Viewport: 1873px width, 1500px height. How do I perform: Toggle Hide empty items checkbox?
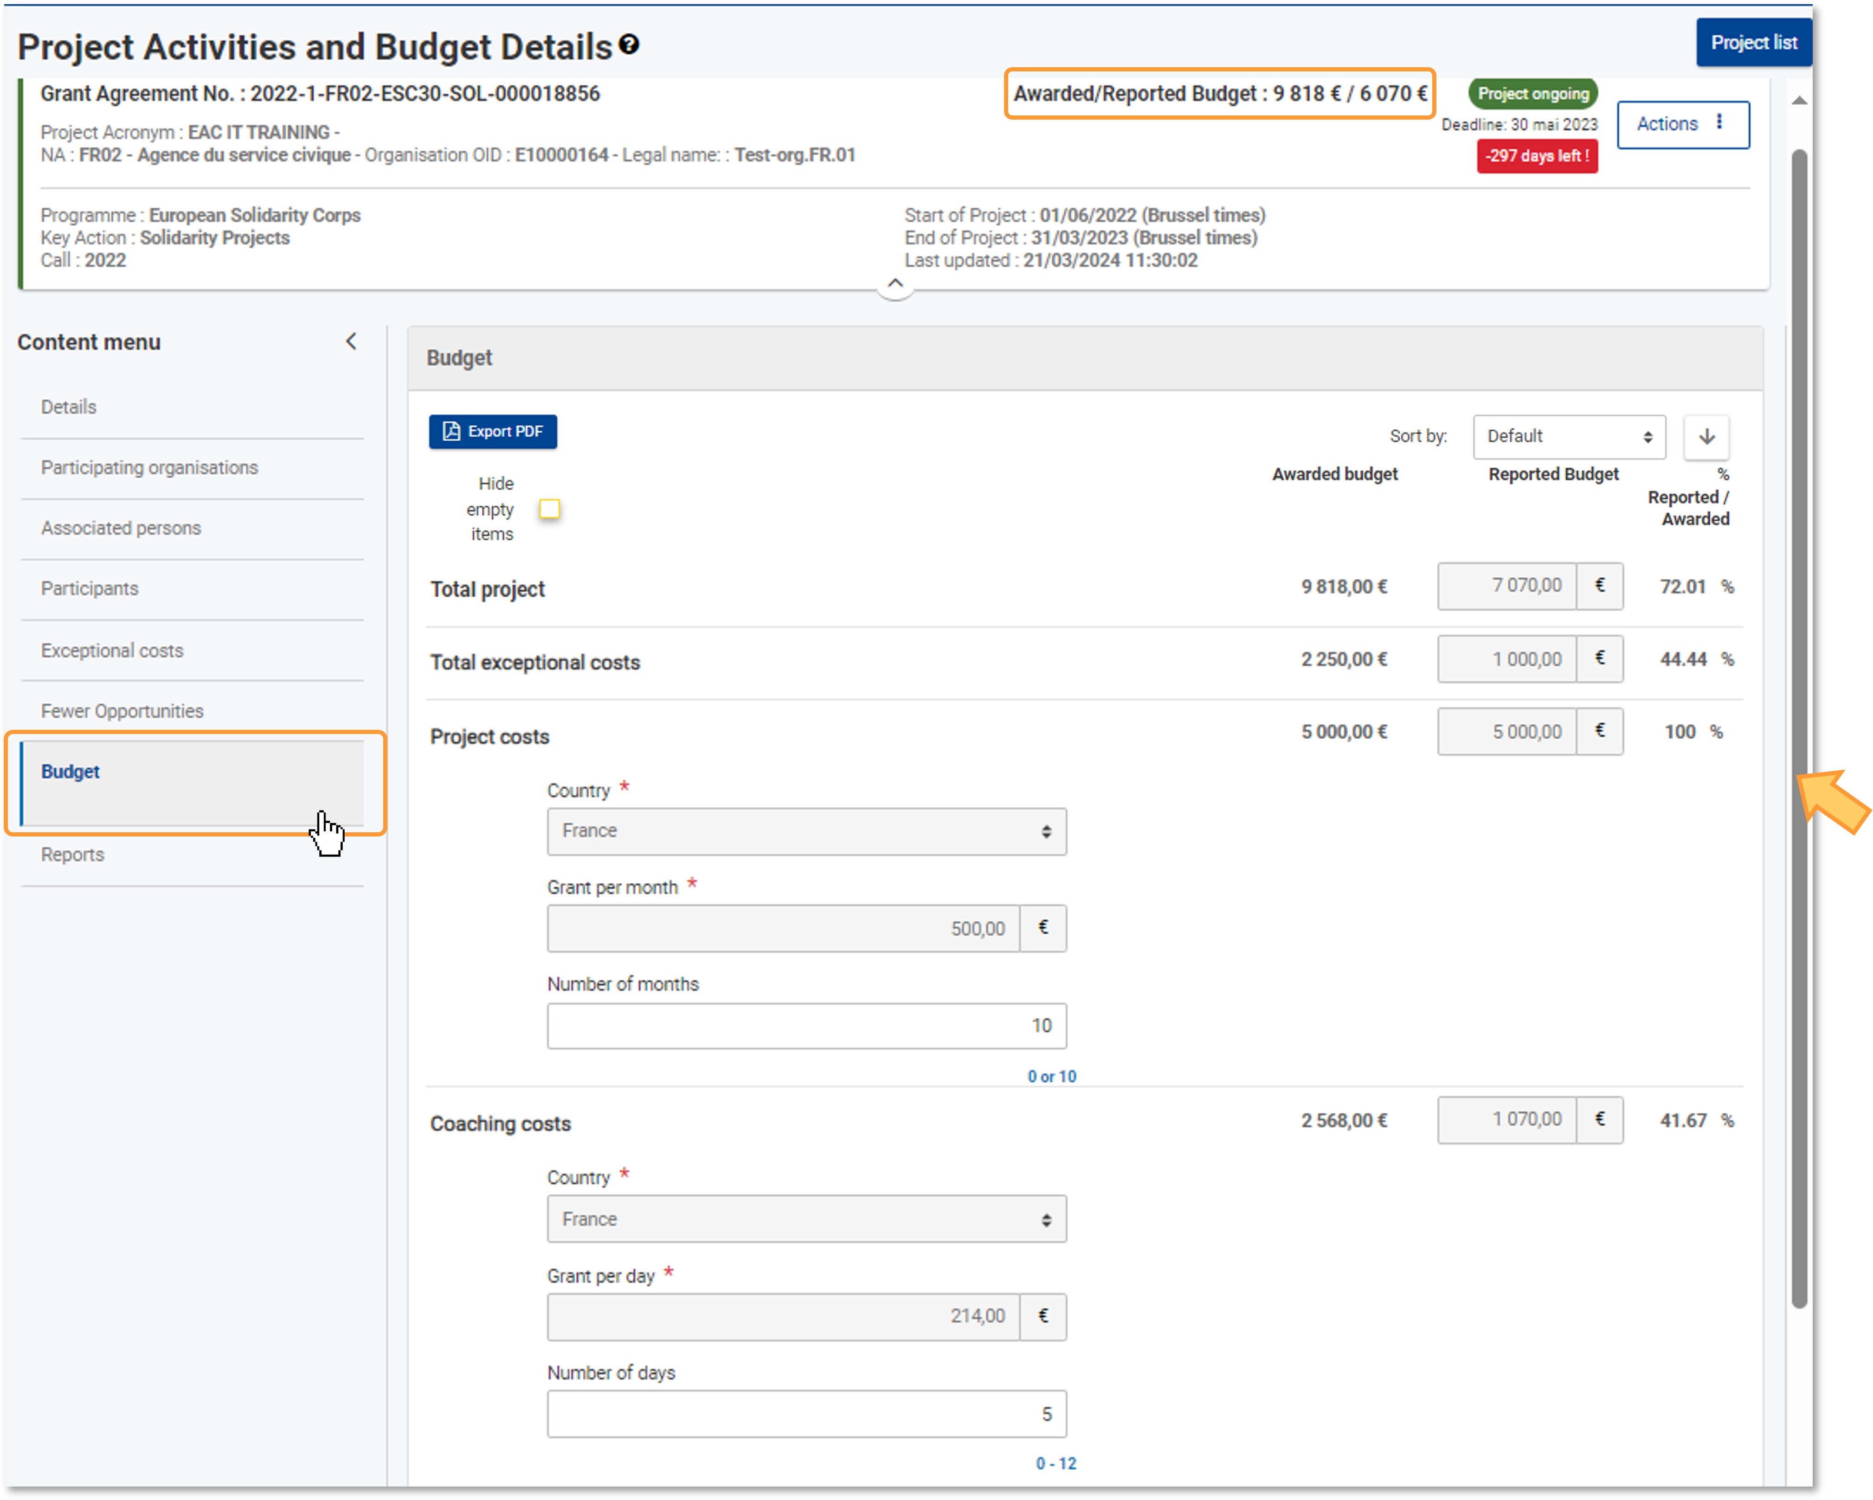point(550,509)
